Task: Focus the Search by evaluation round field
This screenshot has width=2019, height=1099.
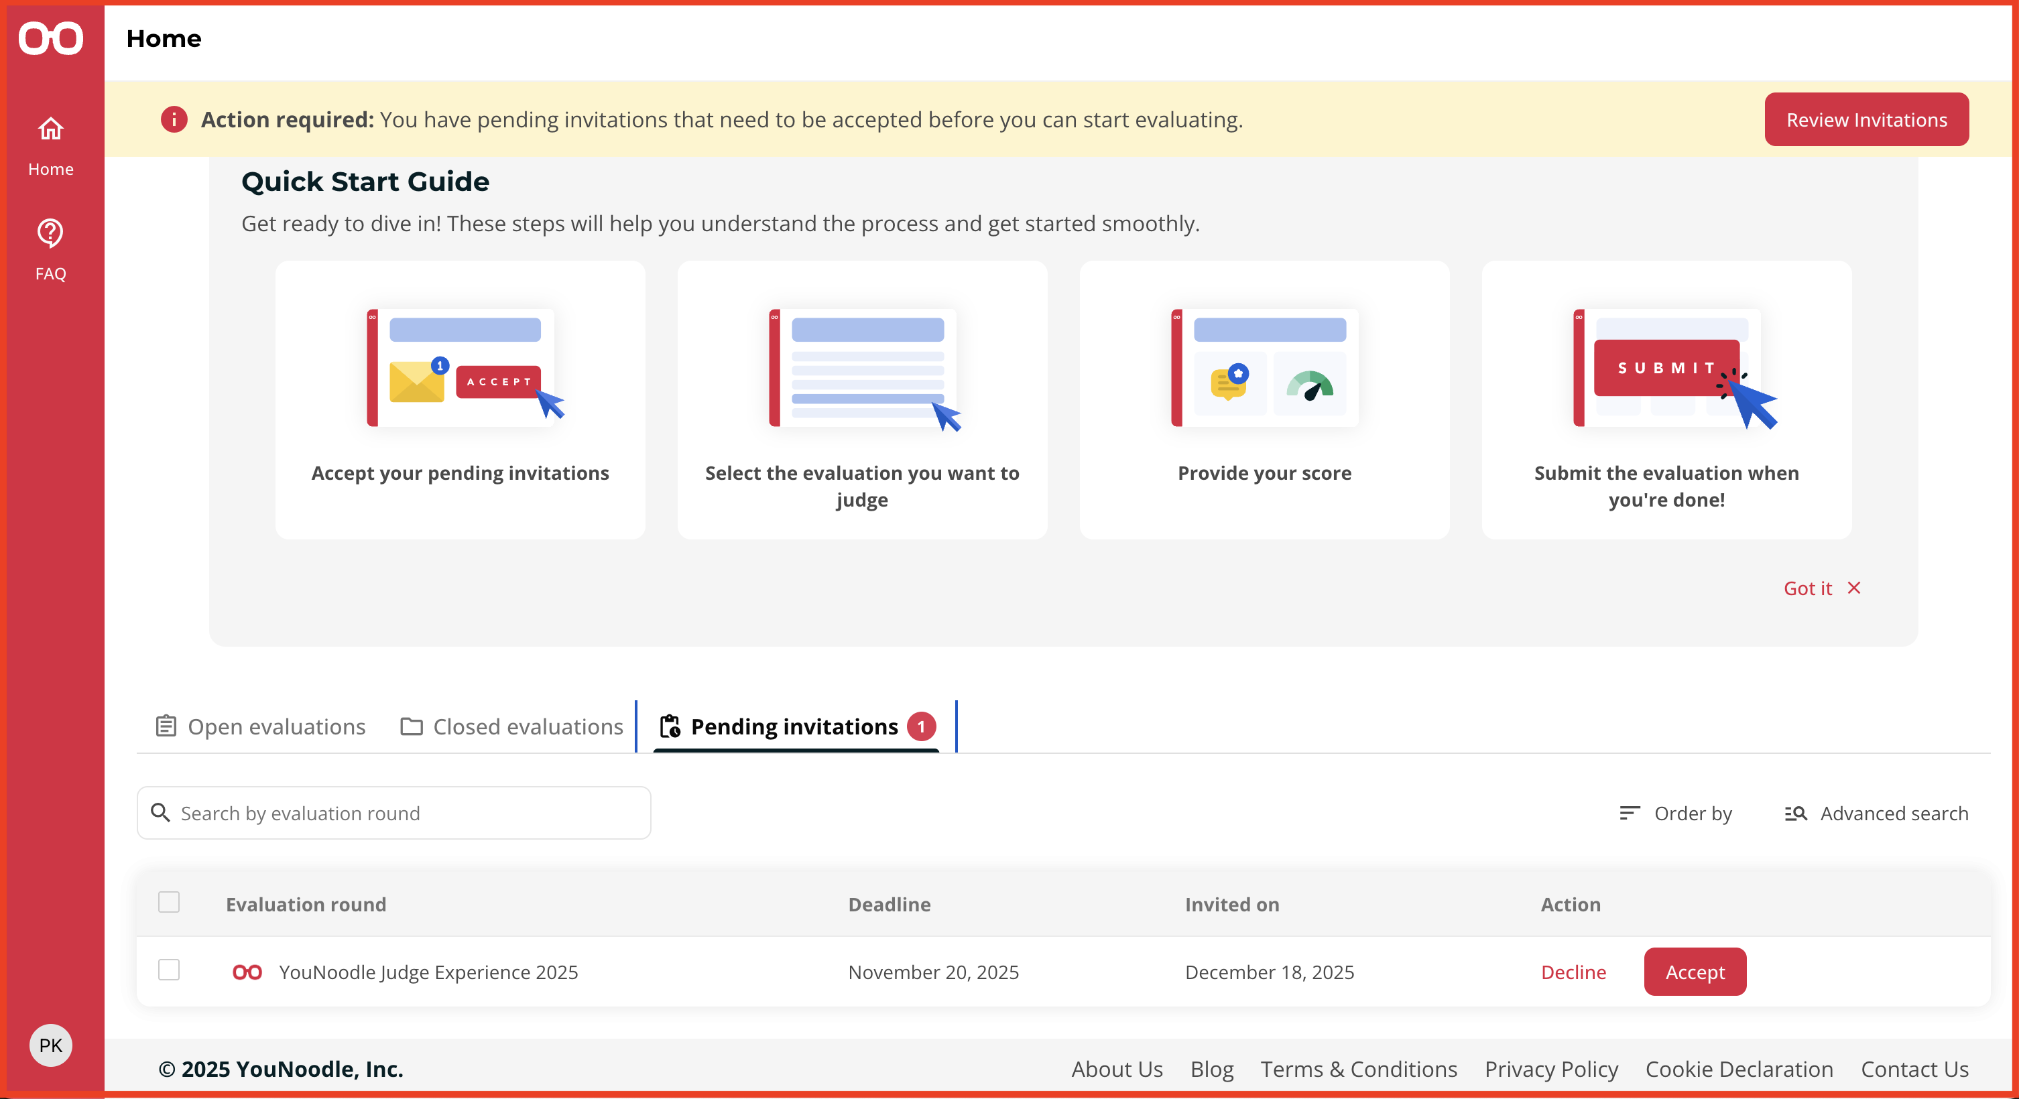Action: (x=408, y=813)
